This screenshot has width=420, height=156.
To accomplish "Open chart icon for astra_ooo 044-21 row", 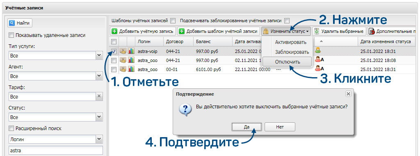I will 131,60.
